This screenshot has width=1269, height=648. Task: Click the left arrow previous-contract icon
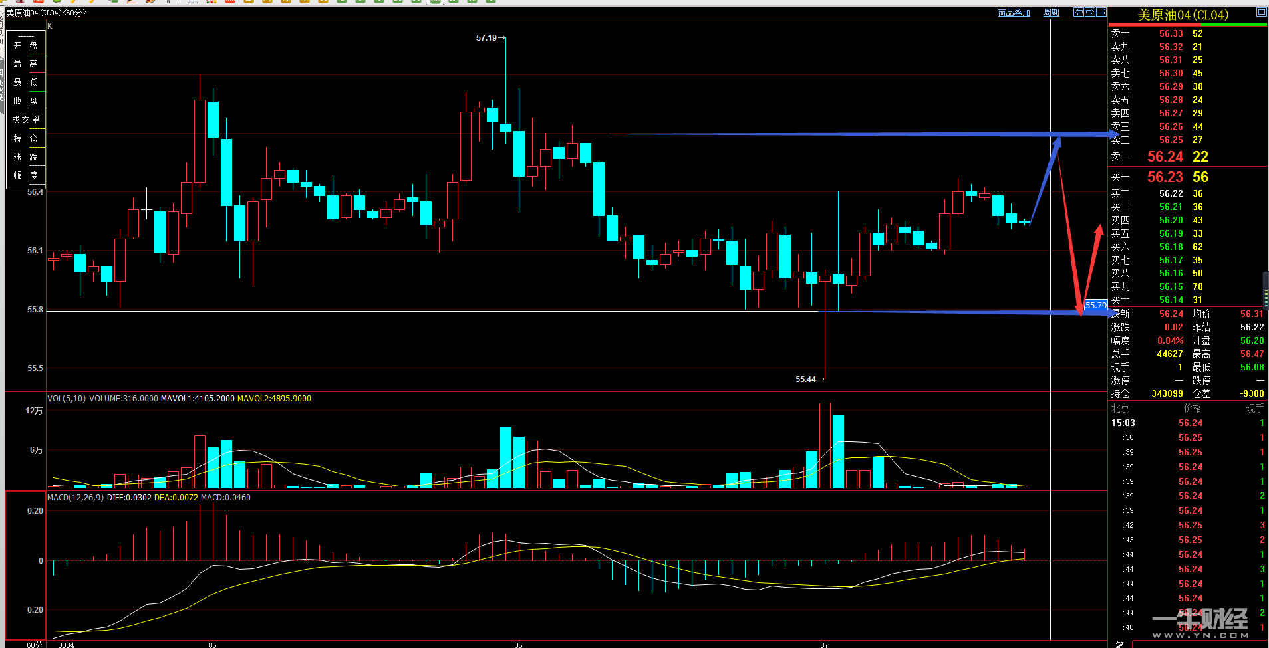[x=1079, y=12]
